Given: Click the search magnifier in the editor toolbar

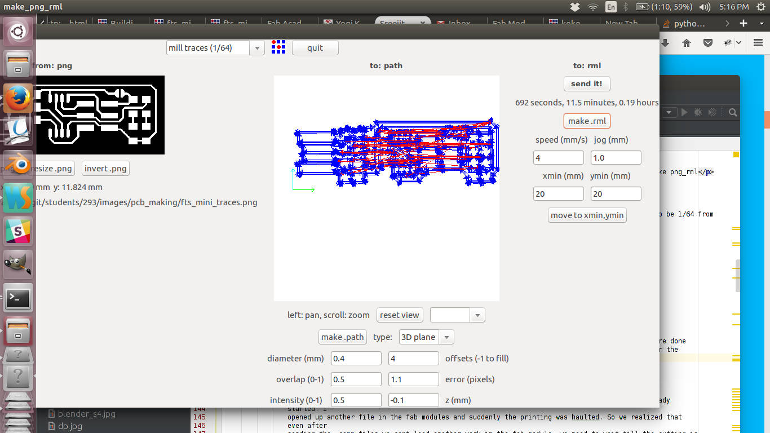Looking at the screenshot, I should coord(733,112).
